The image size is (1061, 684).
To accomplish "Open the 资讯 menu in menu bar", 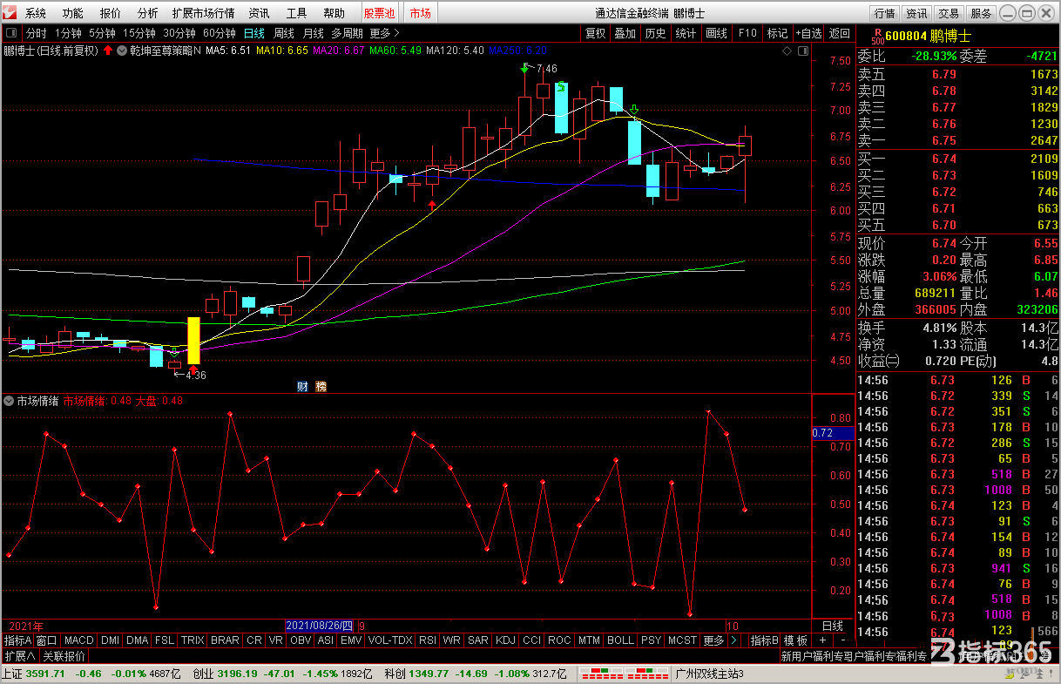I will [259, 13].
